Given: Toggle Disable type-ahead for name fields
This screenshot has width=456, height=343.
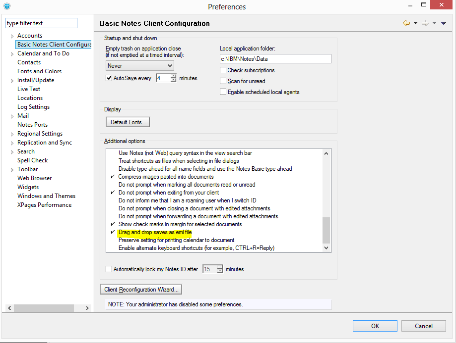Looking at the screenshot, I should (205, 169).
